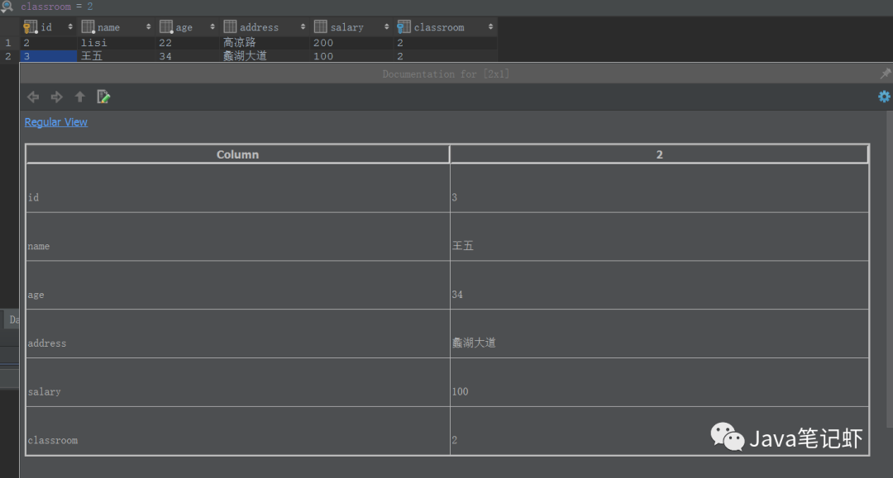
Task: Click the 'Documentation for [2x1]' title bar
Action: click(446, 74)
